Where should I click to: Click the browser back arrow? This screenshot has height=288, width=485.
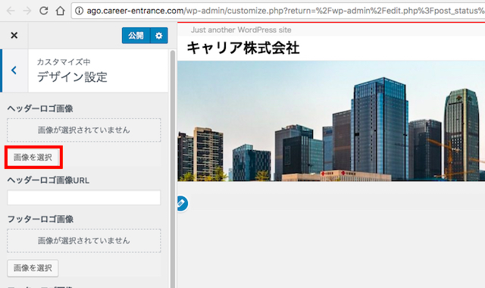pyautogui.click(x=11, y=11)
